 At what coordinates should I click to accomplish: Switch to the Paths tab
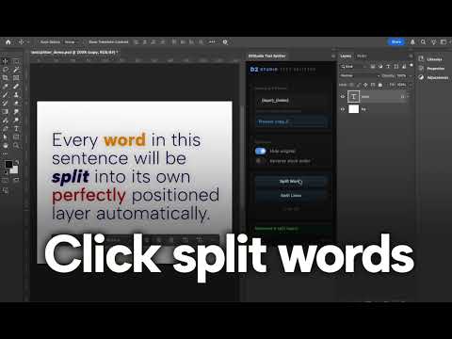coord(362,56)
